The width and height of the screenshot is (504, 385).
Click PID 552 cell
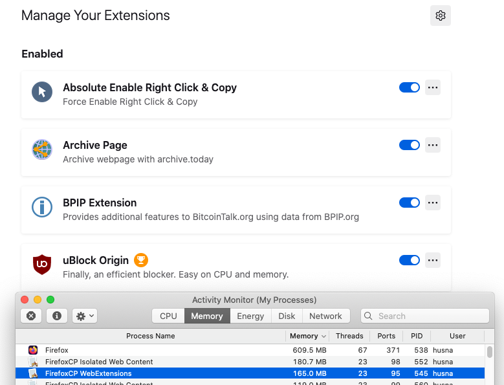click(x=421, y=362)
